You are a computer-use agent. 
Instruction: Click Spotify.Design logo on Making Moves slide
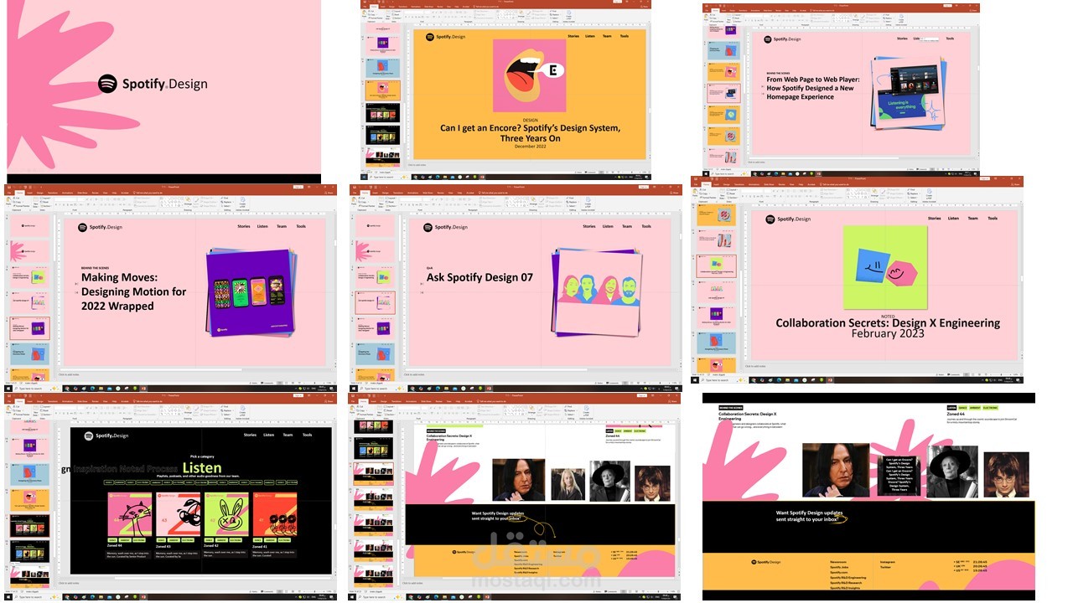point(100,227)
